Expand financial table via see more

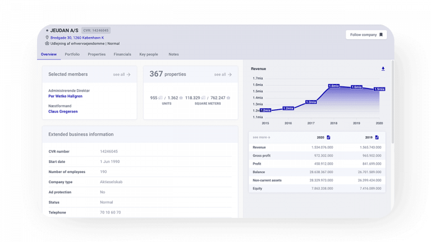pyautogui.click(x=262, y=137)
